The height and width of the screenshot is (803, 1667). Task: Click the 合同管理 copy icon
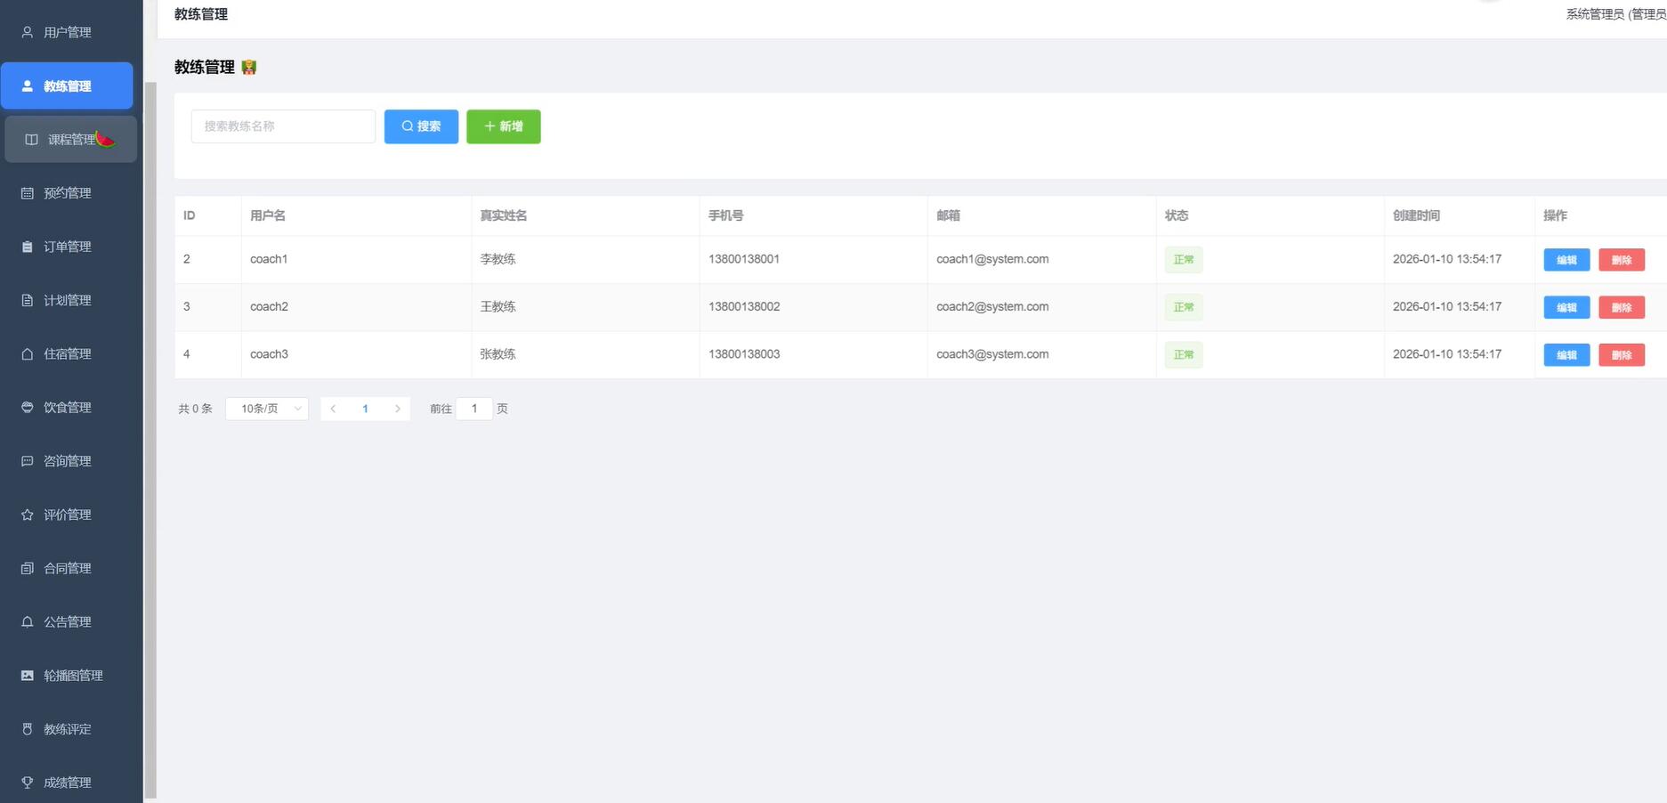[x=28, y=568]
